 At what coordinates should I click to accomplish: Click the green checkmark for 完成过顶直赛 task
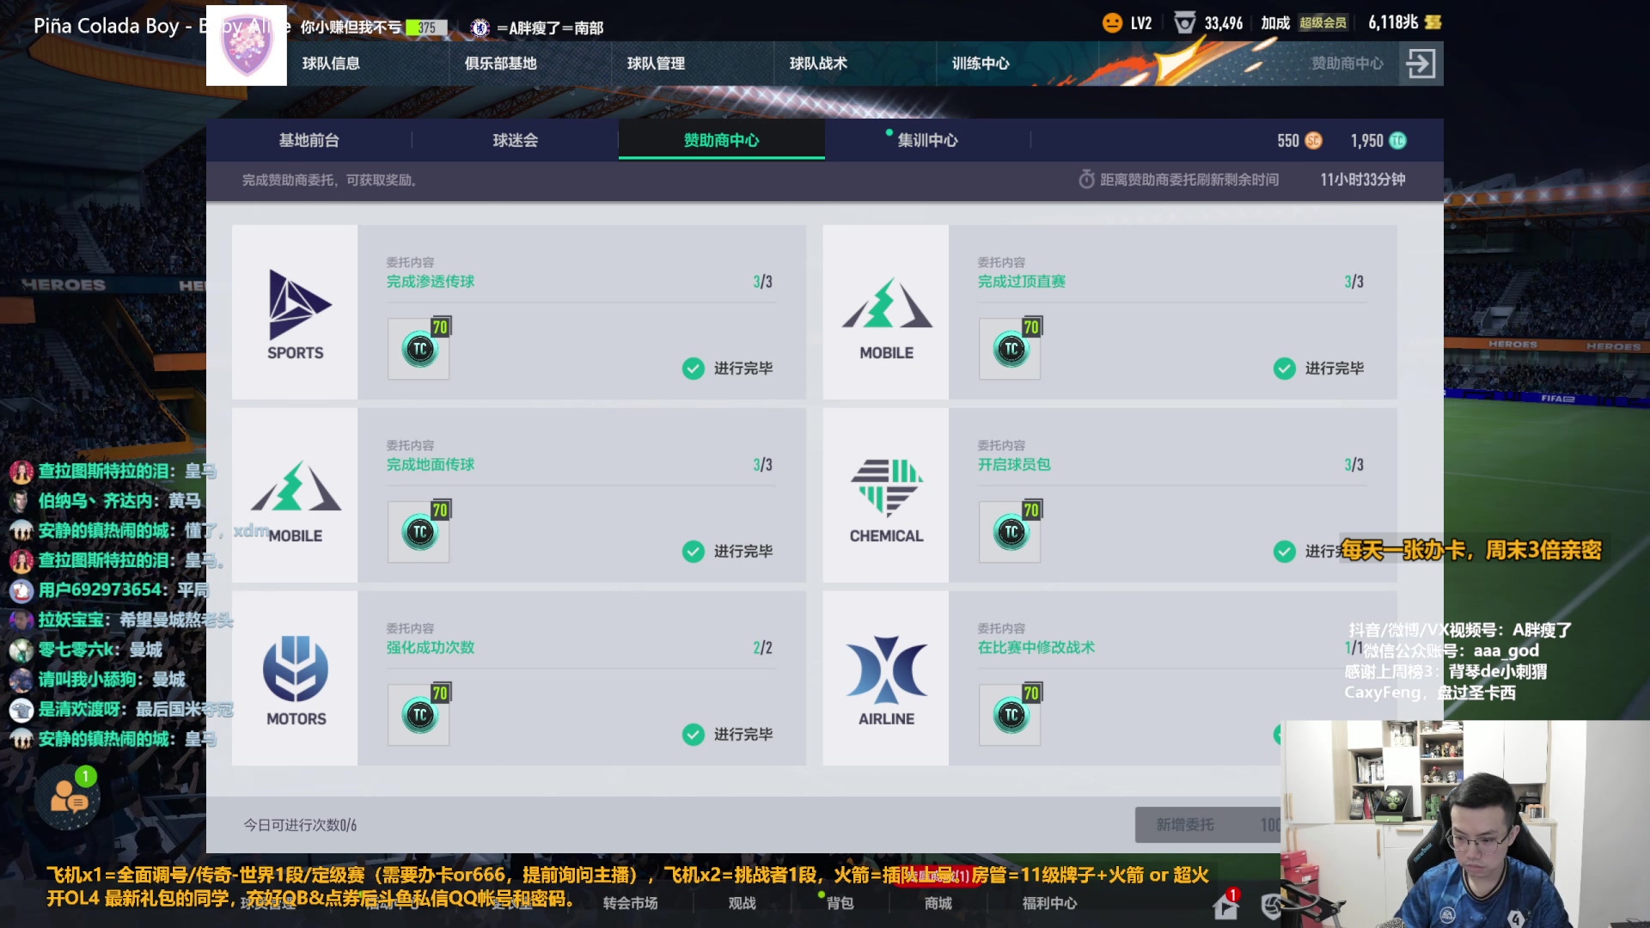[x=1284, y=368]
